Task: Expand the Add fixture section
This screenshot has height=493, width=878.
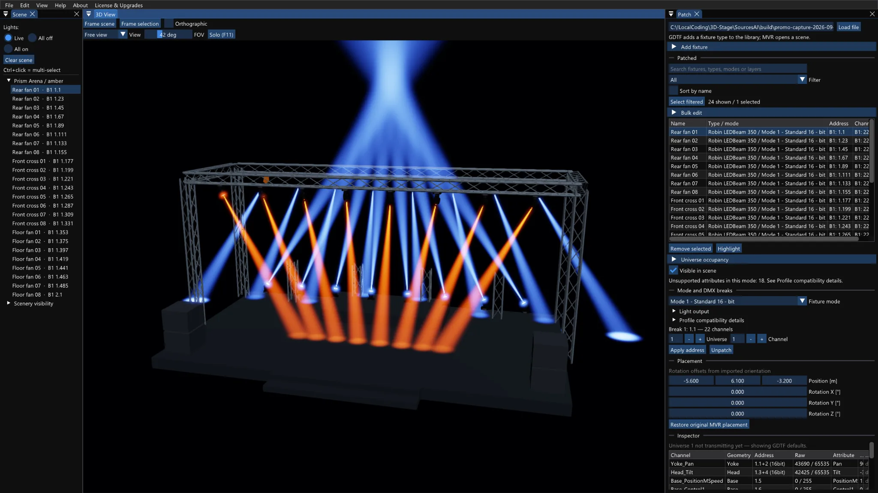Action: [x=771, y=47]
